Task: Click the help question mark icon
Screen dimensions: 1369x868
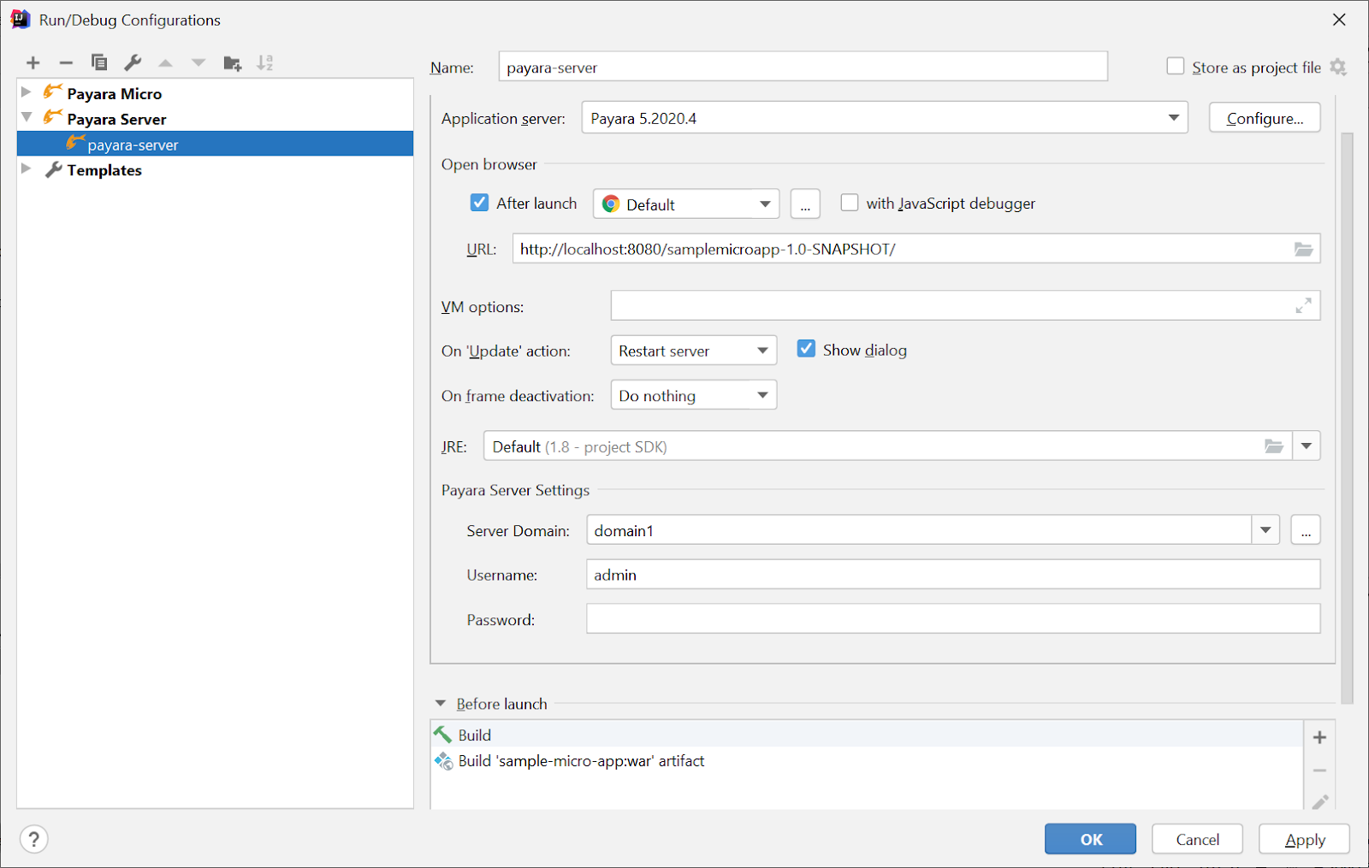Action: coord(33,839)
